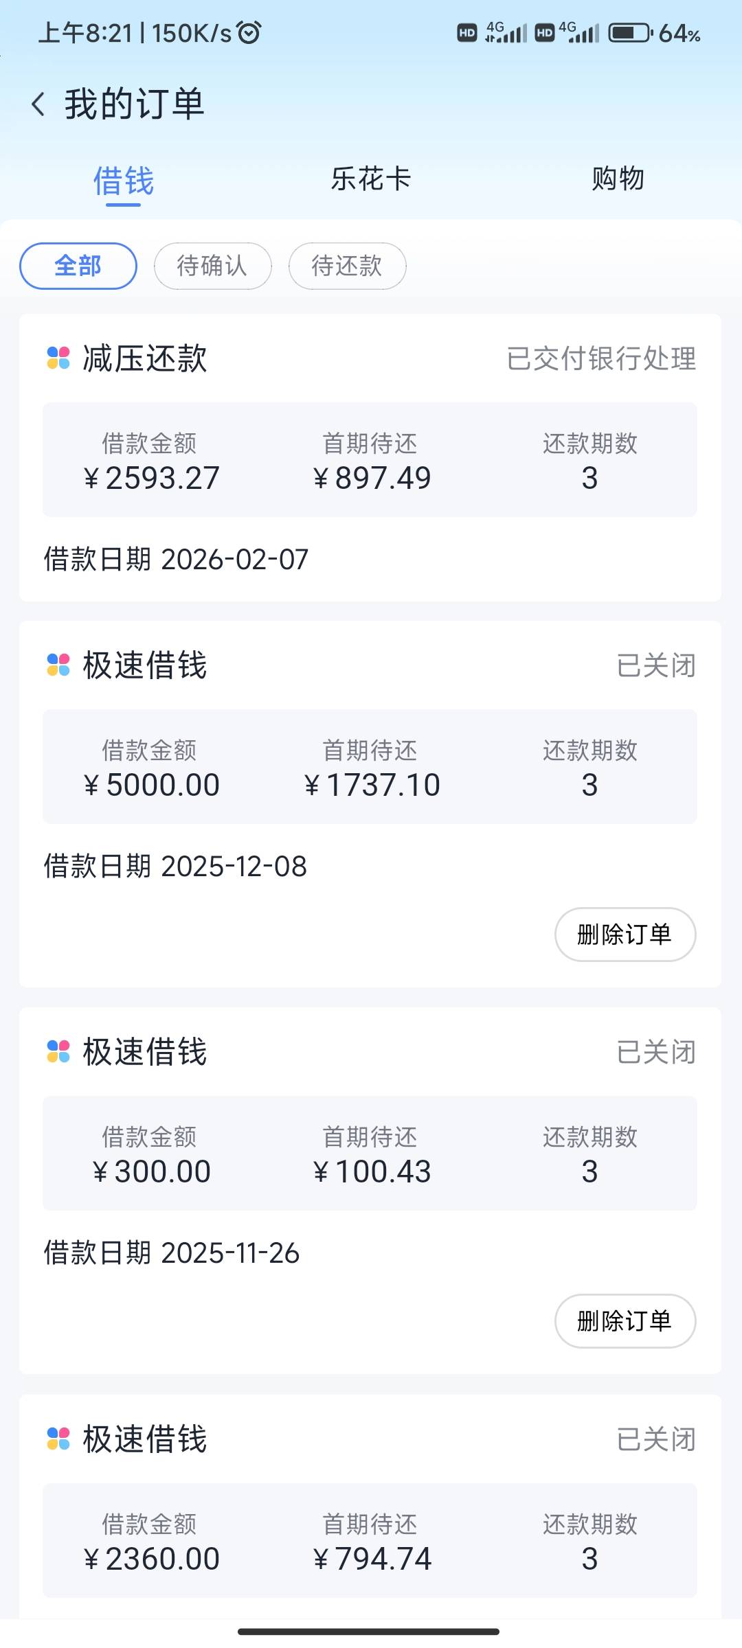Screen dimensions: 742x1648
Task: Select the 借钱 tab
Action: coord(124,181)
